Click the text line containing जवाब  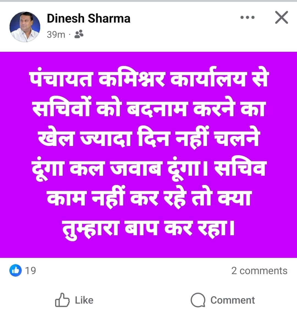point(148,168)
